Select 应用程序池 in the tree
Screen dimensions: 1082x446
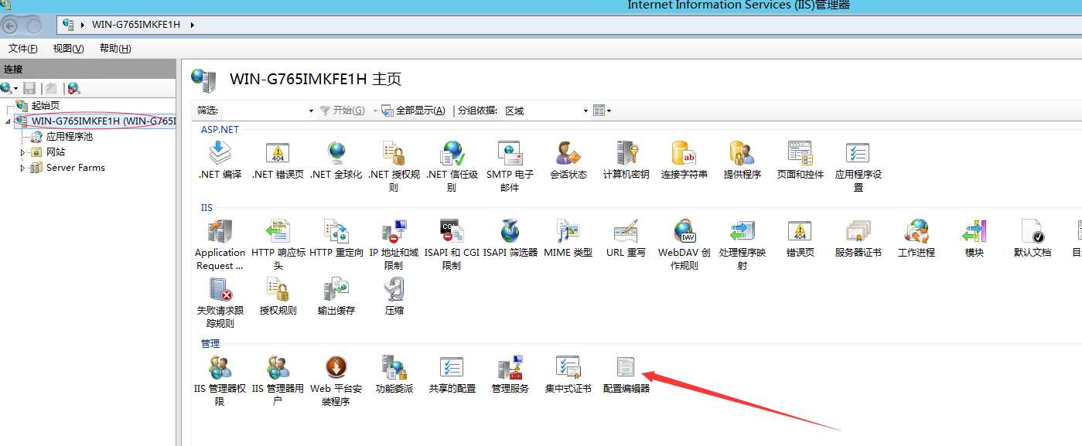[69, 137]
